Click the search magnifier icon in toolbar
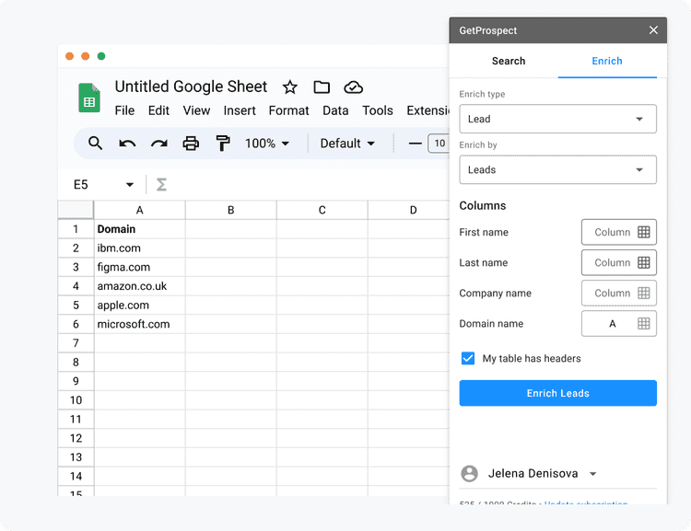This screenshot has height=531, width=691. [x=95, y=144]
